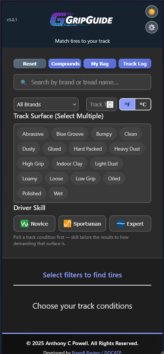Pick the Light Dust surface
Image resolution: width=164 pixels, height=354 pixels.
(106, 164)
